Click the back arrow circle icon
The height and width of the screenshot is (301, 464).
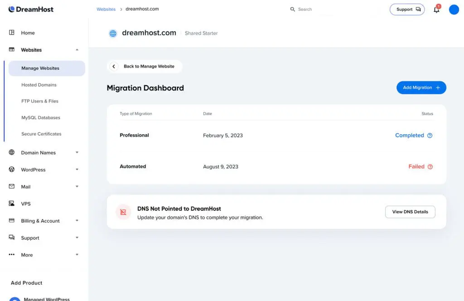click(114, 66)
